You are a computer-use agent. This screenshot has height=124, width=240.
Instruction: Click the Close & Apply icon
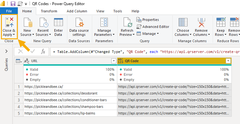point(10,22)
